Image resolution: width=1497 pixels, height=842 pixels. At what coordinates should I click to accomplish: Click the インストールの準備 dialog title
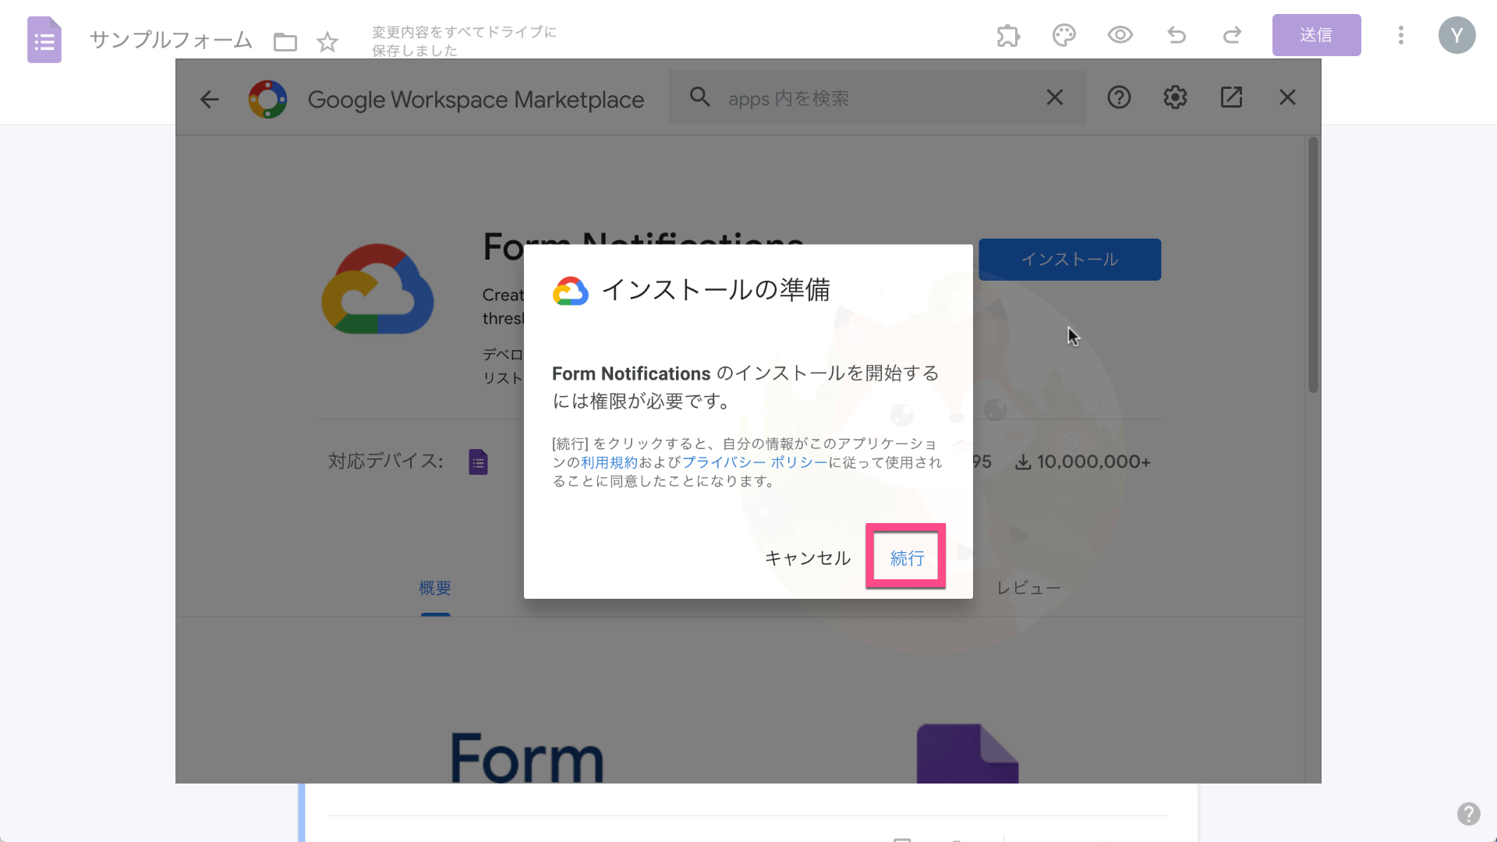(x=715, y=290)
